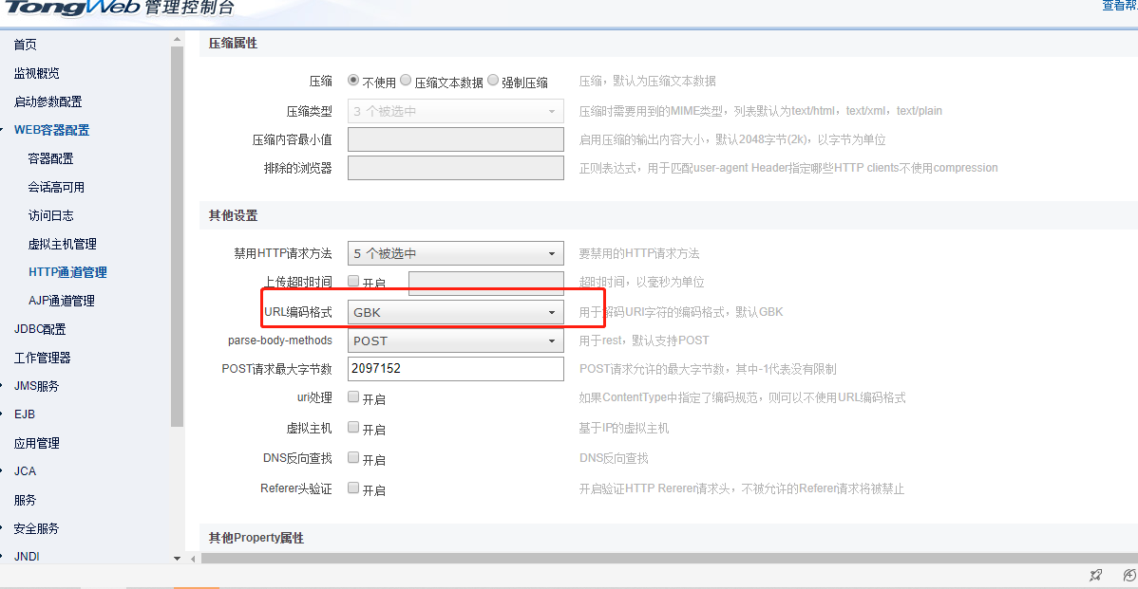Collapse the WEB容器配置 tree node
This screenshot has height=589, width=1138.
(x=6, y=130)
